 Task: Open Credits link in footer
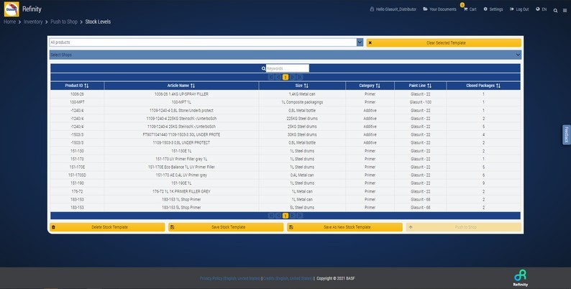[x=288, y=278]
